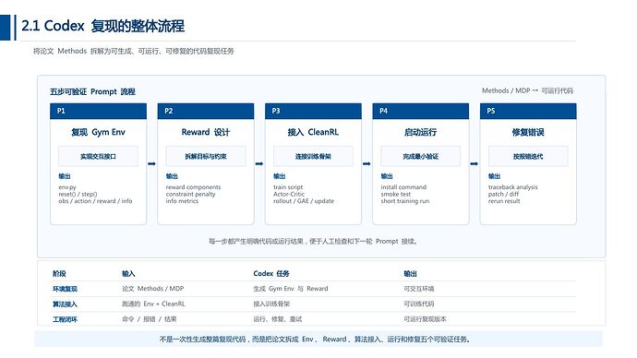Click the '工程闭环' row label
Viewport: 637px width, 358px height.
(65, 319)
